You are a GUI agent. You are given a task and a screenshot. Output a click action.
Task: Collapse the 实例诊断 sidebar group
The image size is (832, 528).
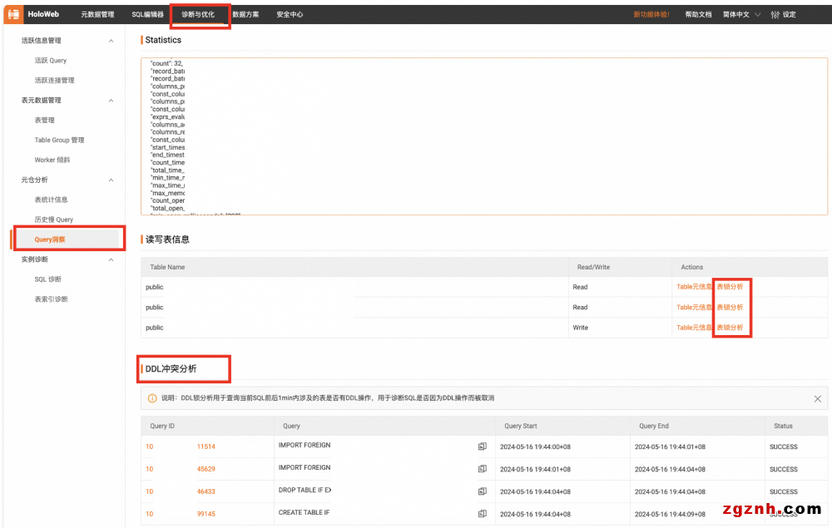[111, 259]
